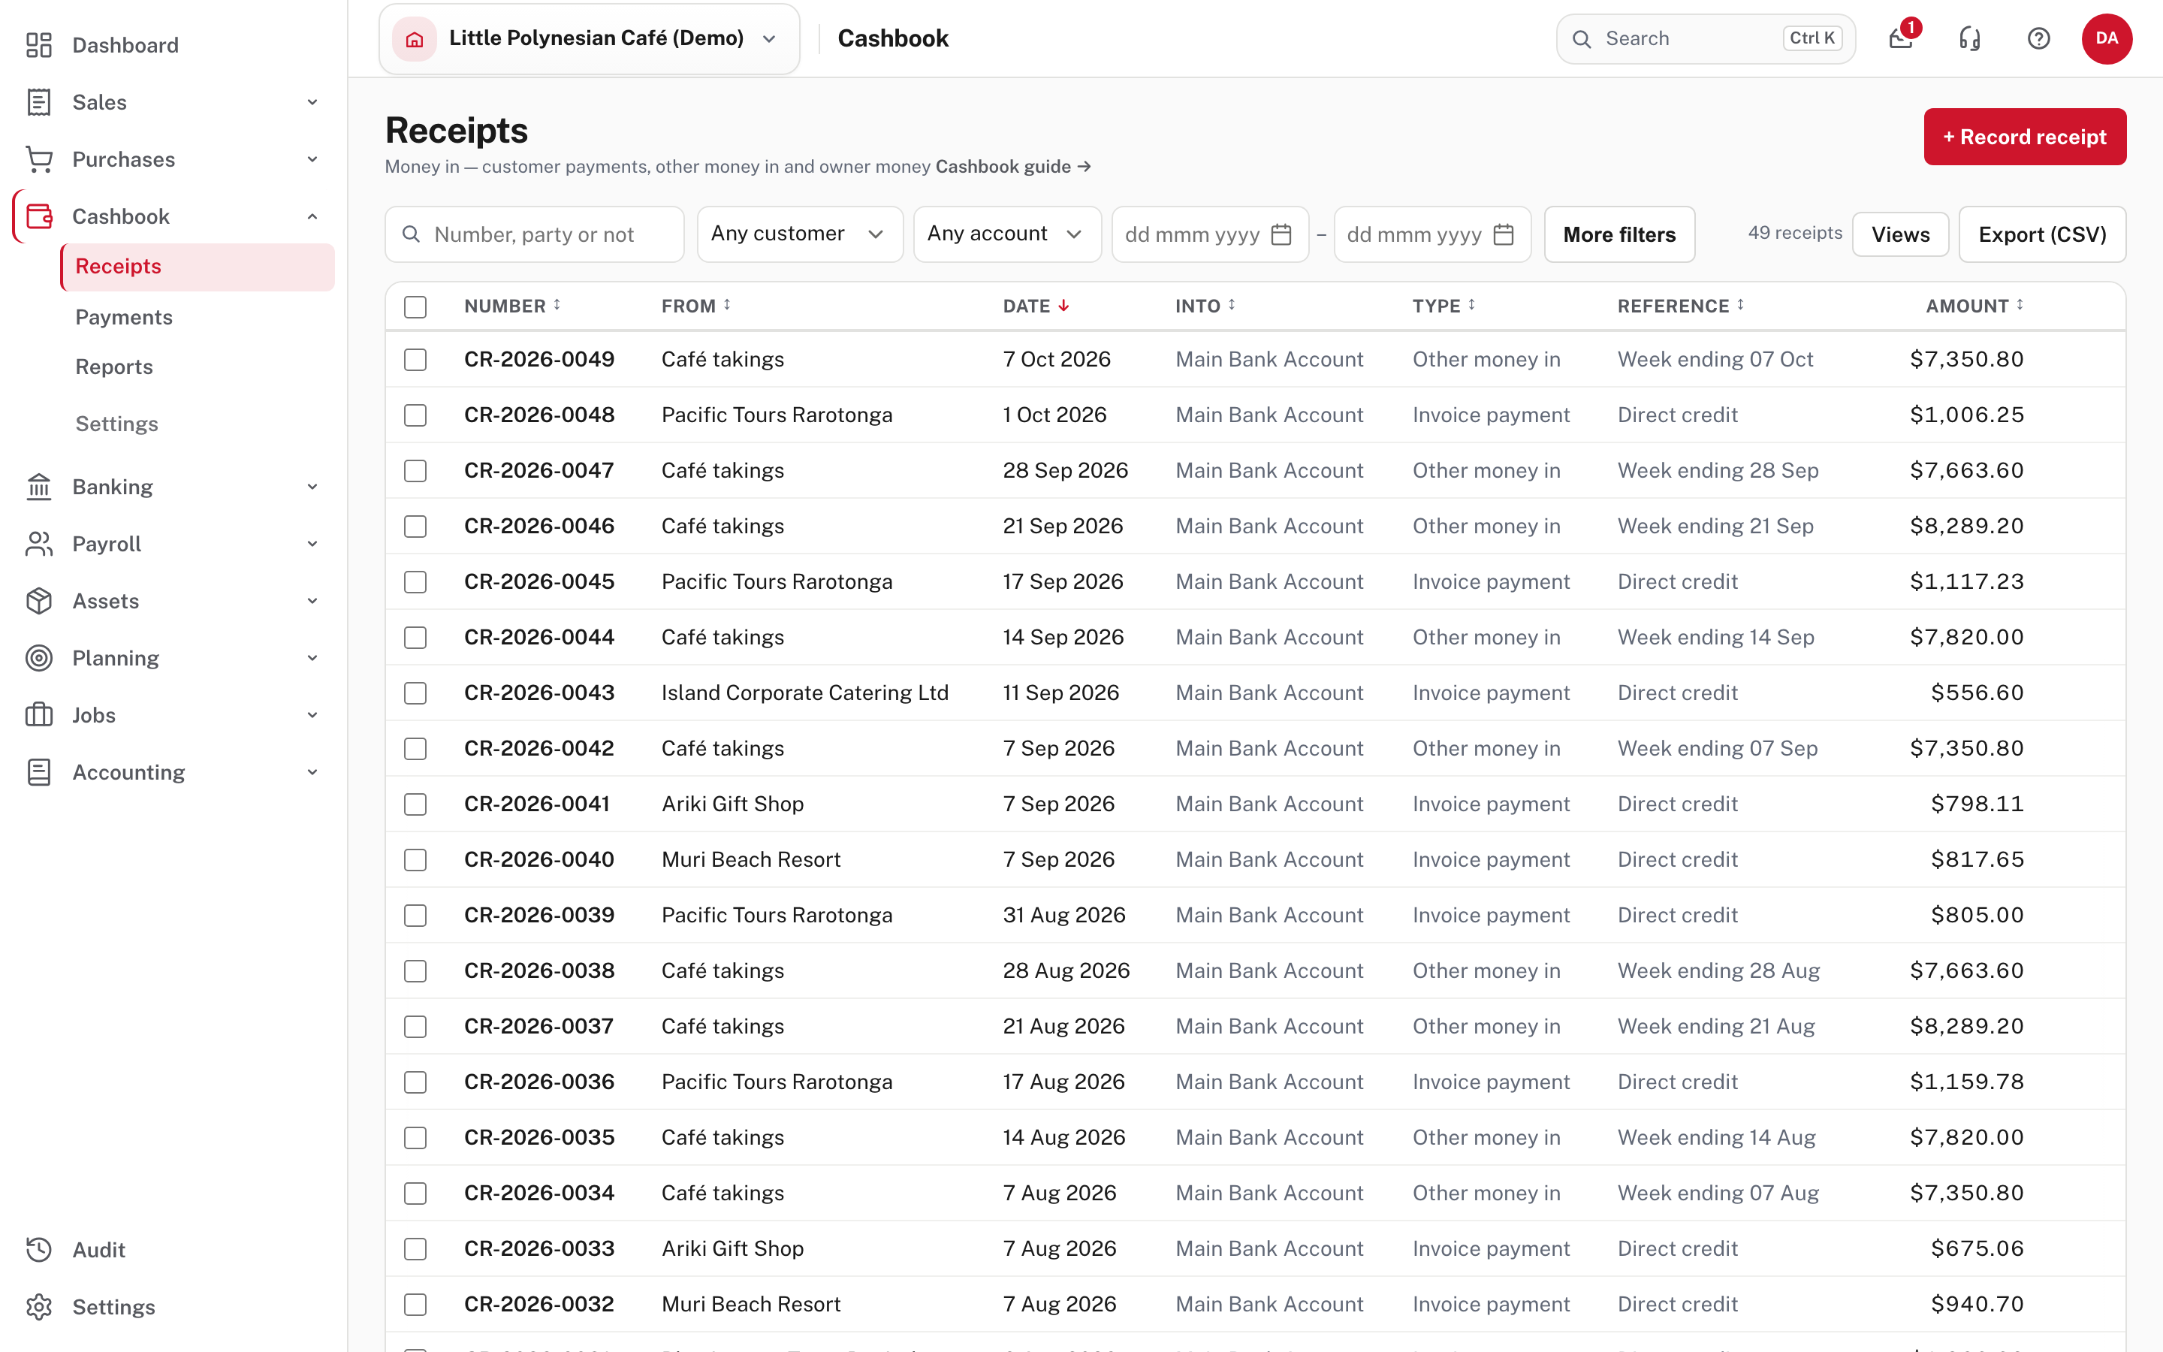Screen dimensions: 2163x1352
Task: Click the Jobs briefcase icon
Action: coord(38,715)
